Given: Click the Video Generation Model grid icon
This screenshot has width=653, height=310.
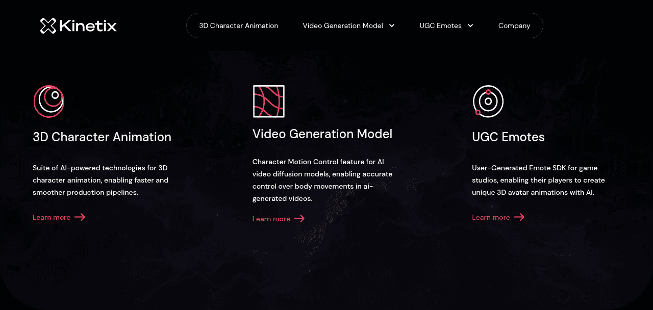Looking at the screenshot, I should [x=269, y=101].
